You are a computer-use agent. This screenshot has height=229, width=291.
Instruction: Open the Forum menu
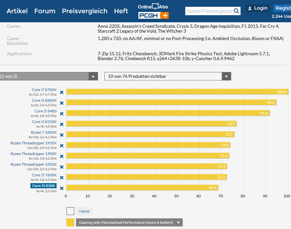[45, 11]
